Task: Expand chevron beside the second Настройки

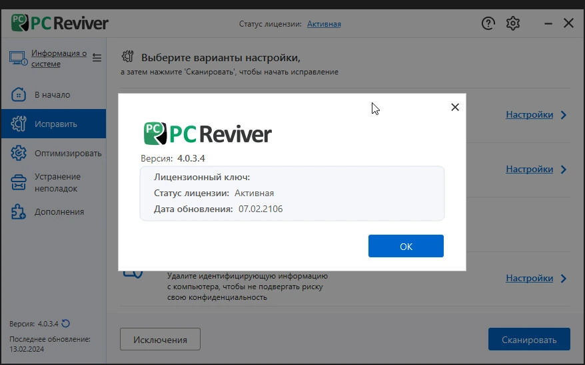Action: click(564, 170)
